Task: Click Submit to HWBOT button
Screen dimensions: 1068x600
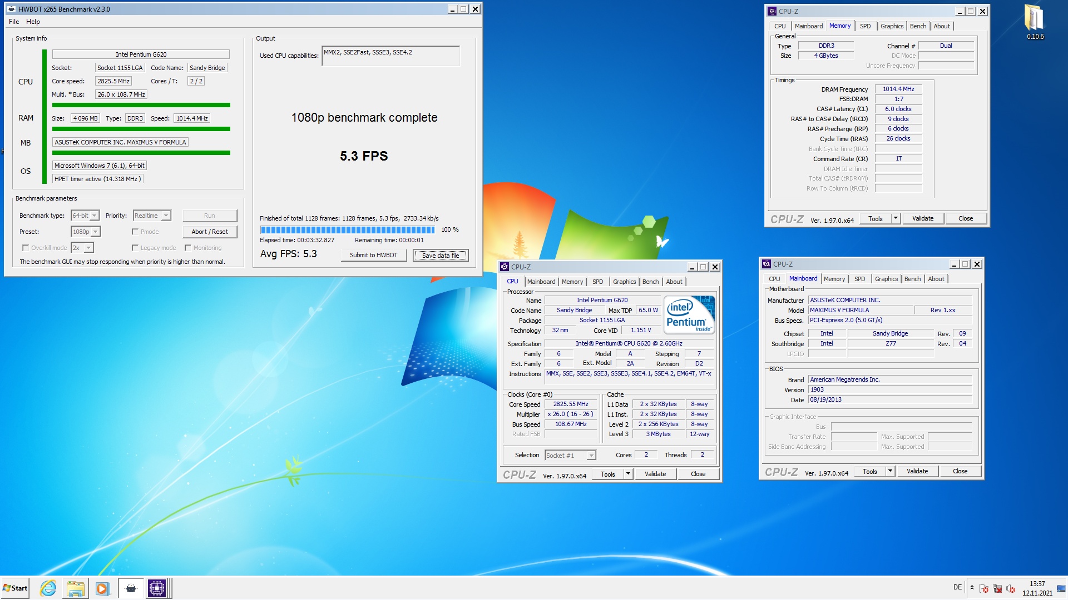Action: [x=374, y=255]
